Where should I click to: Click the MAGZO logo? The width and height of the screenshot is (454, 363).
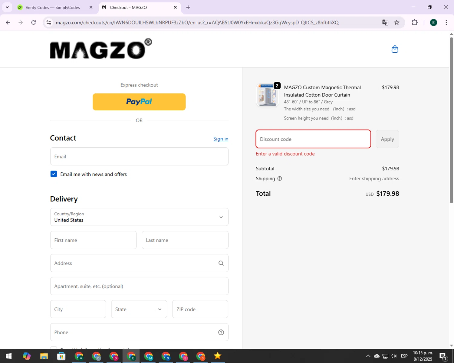(101, 49)
